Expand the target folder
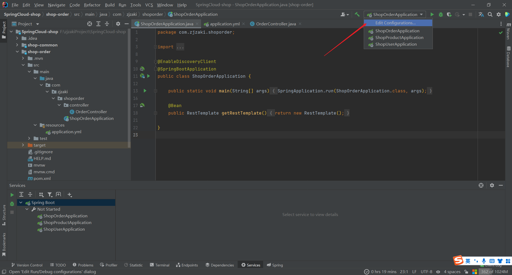 (23, 145)
